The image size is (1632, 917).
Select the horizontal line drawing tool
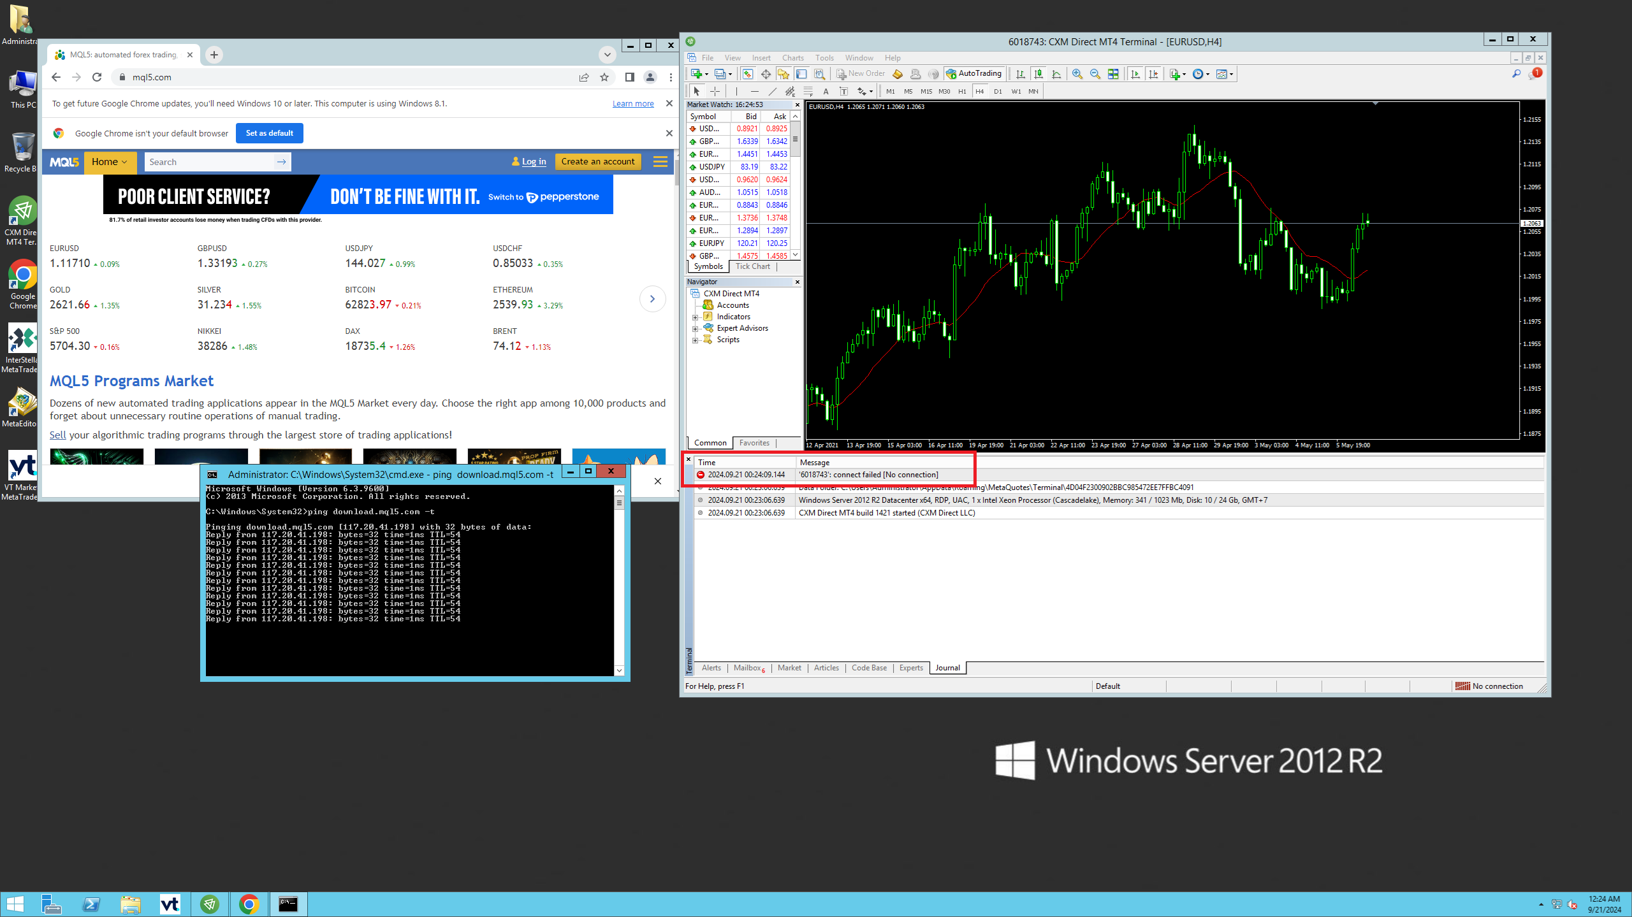coord(754,91)
